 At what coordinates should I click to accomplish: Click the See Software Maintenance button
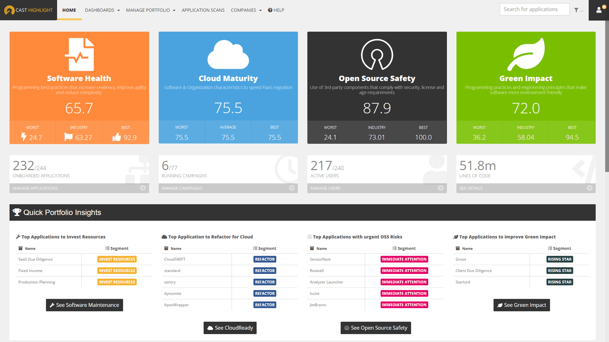click(84, 305)
